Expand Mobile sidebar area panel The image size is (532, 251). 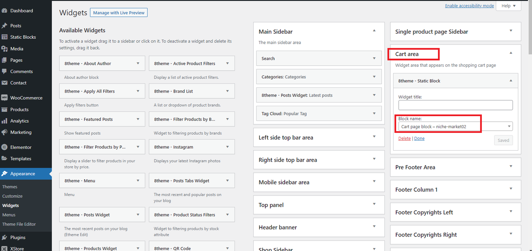(x=374, y=182)
